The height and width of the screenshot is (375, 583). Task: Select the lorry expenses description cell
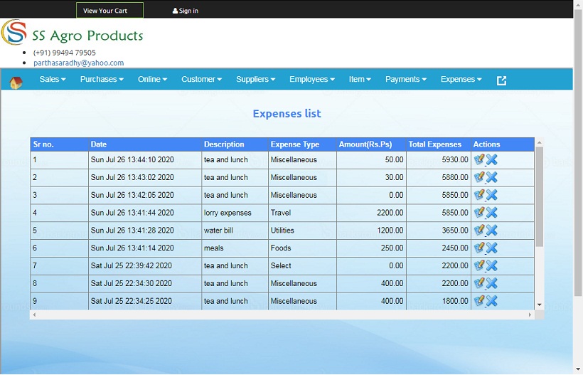point(235,213)
